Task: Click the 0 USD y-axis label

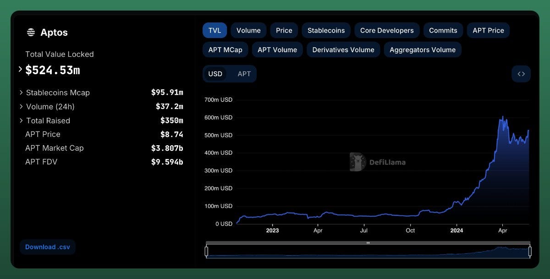Action: point(224,224)
